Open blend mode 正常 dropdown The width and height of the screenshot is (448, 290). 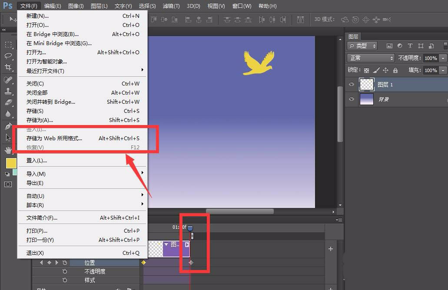(x=371, y=58)
